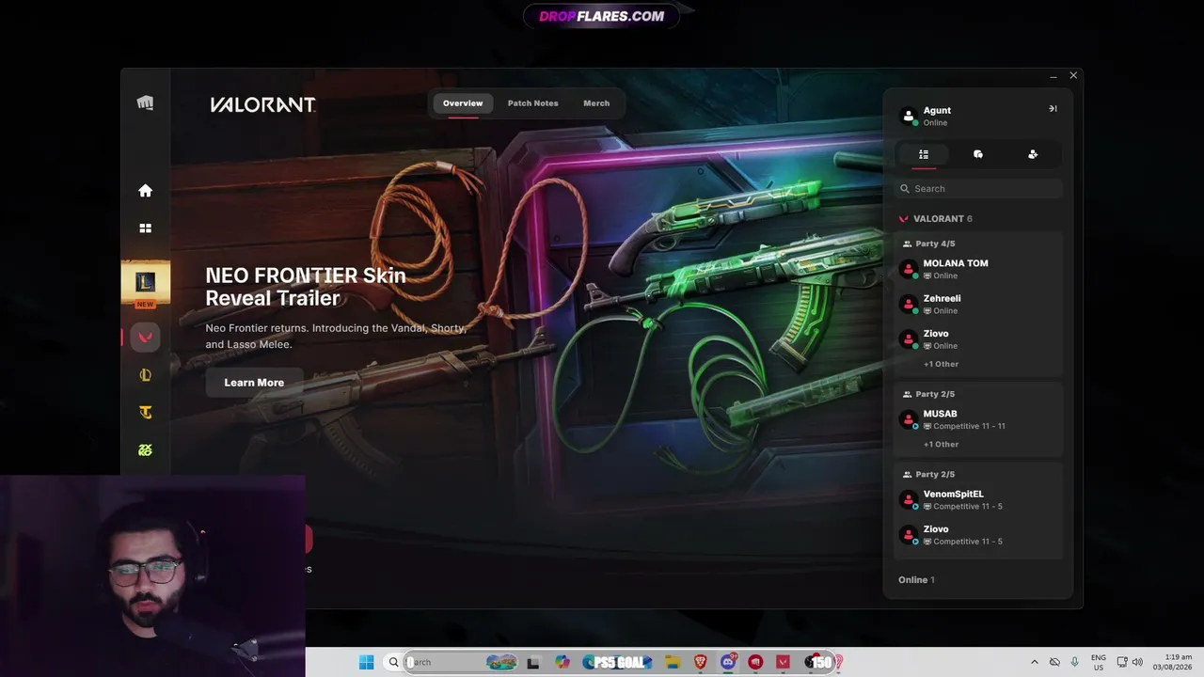Click the magnifier icon in friends search
The width and height of the screenshot is (1204, 677).
click(905, 189)
